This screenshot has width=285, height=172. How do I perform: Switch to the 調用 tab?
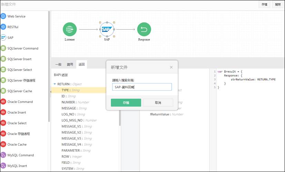coord(70,64)
